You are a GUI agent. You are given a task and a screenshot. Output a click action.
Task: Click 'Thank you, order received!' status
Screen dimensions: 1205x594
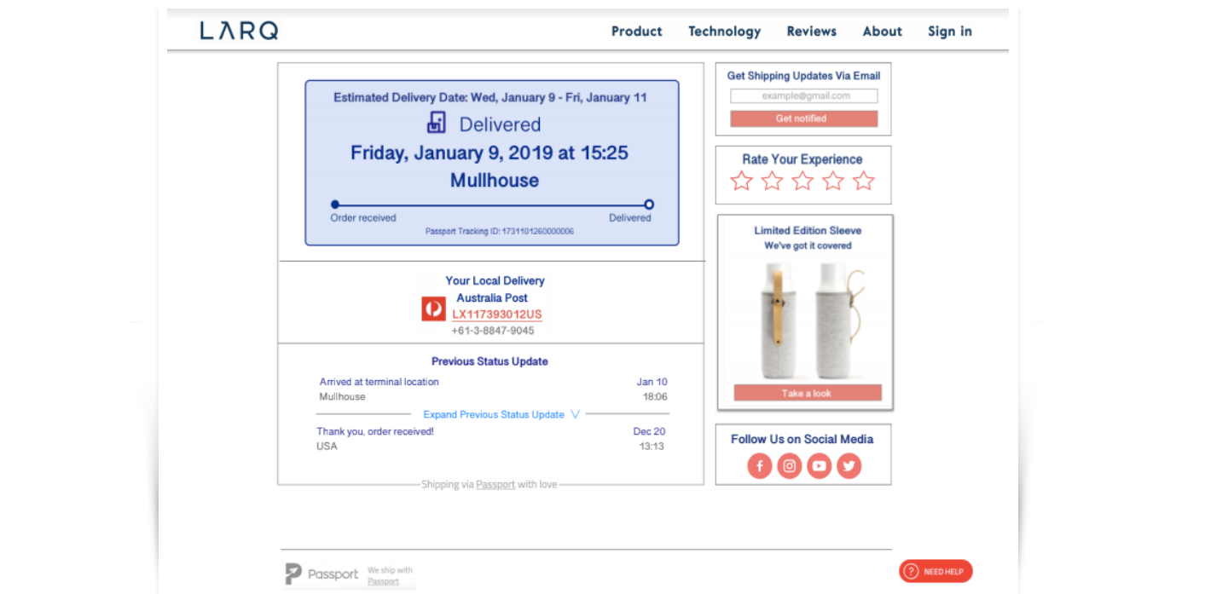point(375,431)
